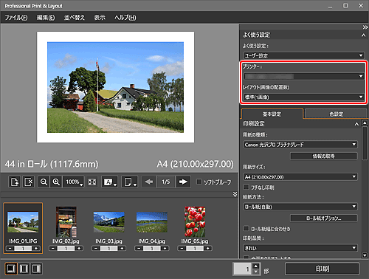Open the 100% zoom level dropdown
The height and width of the screenshot is (279, 369).
[x=74, y=182]
